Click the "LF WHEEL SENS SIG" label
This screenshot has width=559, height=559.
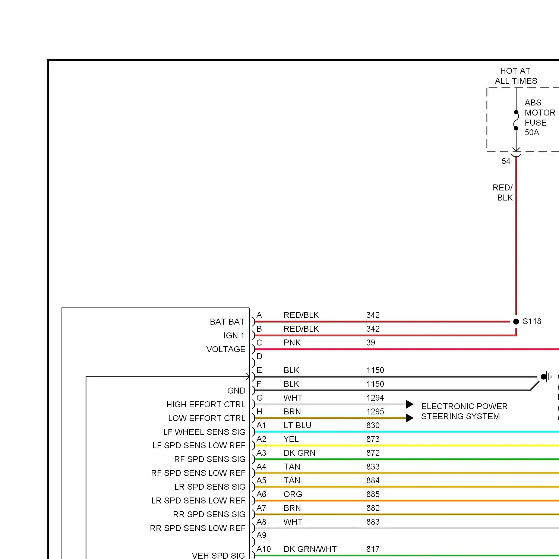pos(204,432)
